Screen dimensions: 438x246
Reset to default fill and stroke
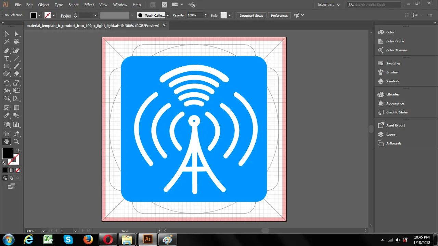click(x=4, y=163)
